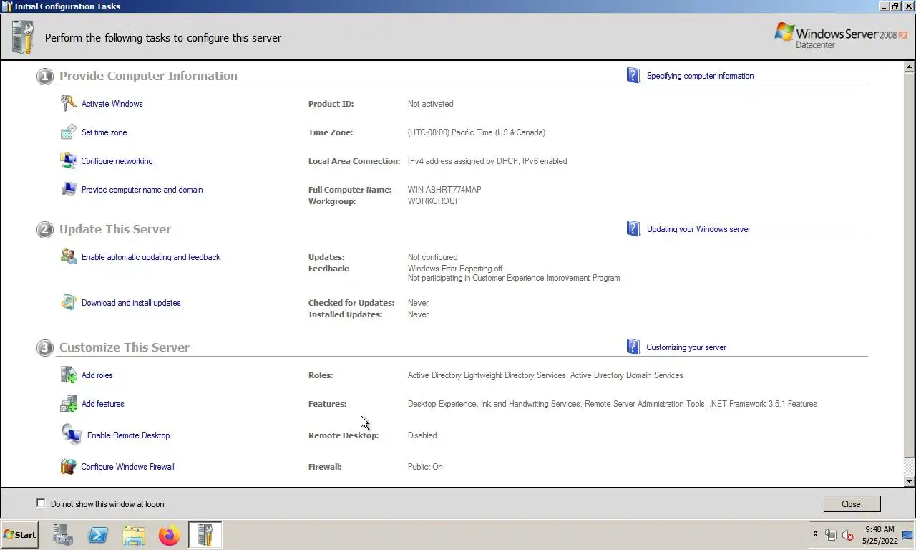
Task: Click the Add roles icon
Action: [68, 375]
